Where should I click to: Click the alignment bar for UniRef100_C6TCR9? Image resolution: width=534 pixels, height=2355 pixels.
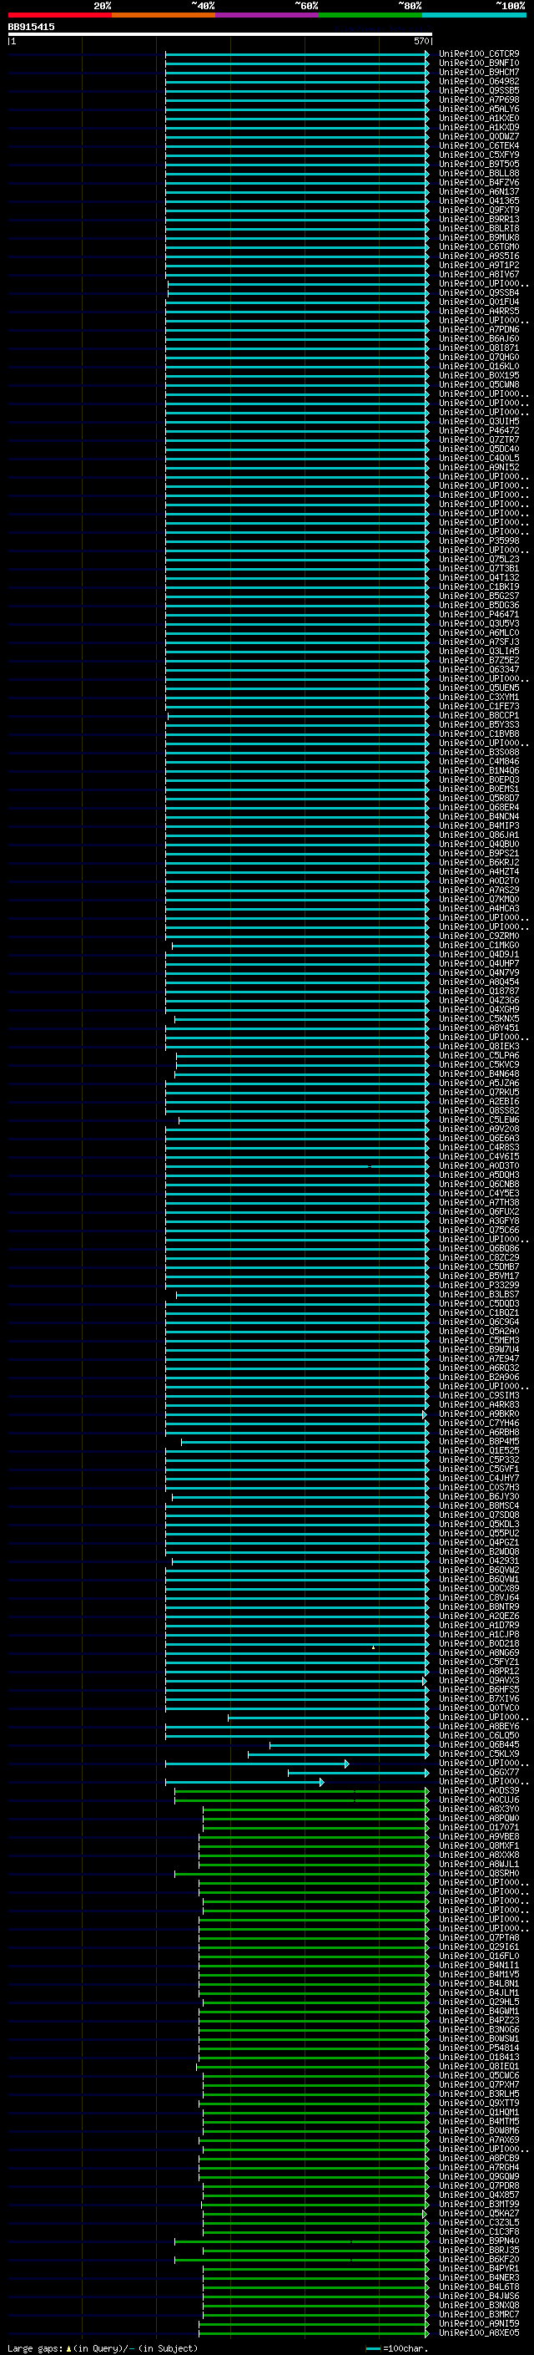click(x=297, y=55)
